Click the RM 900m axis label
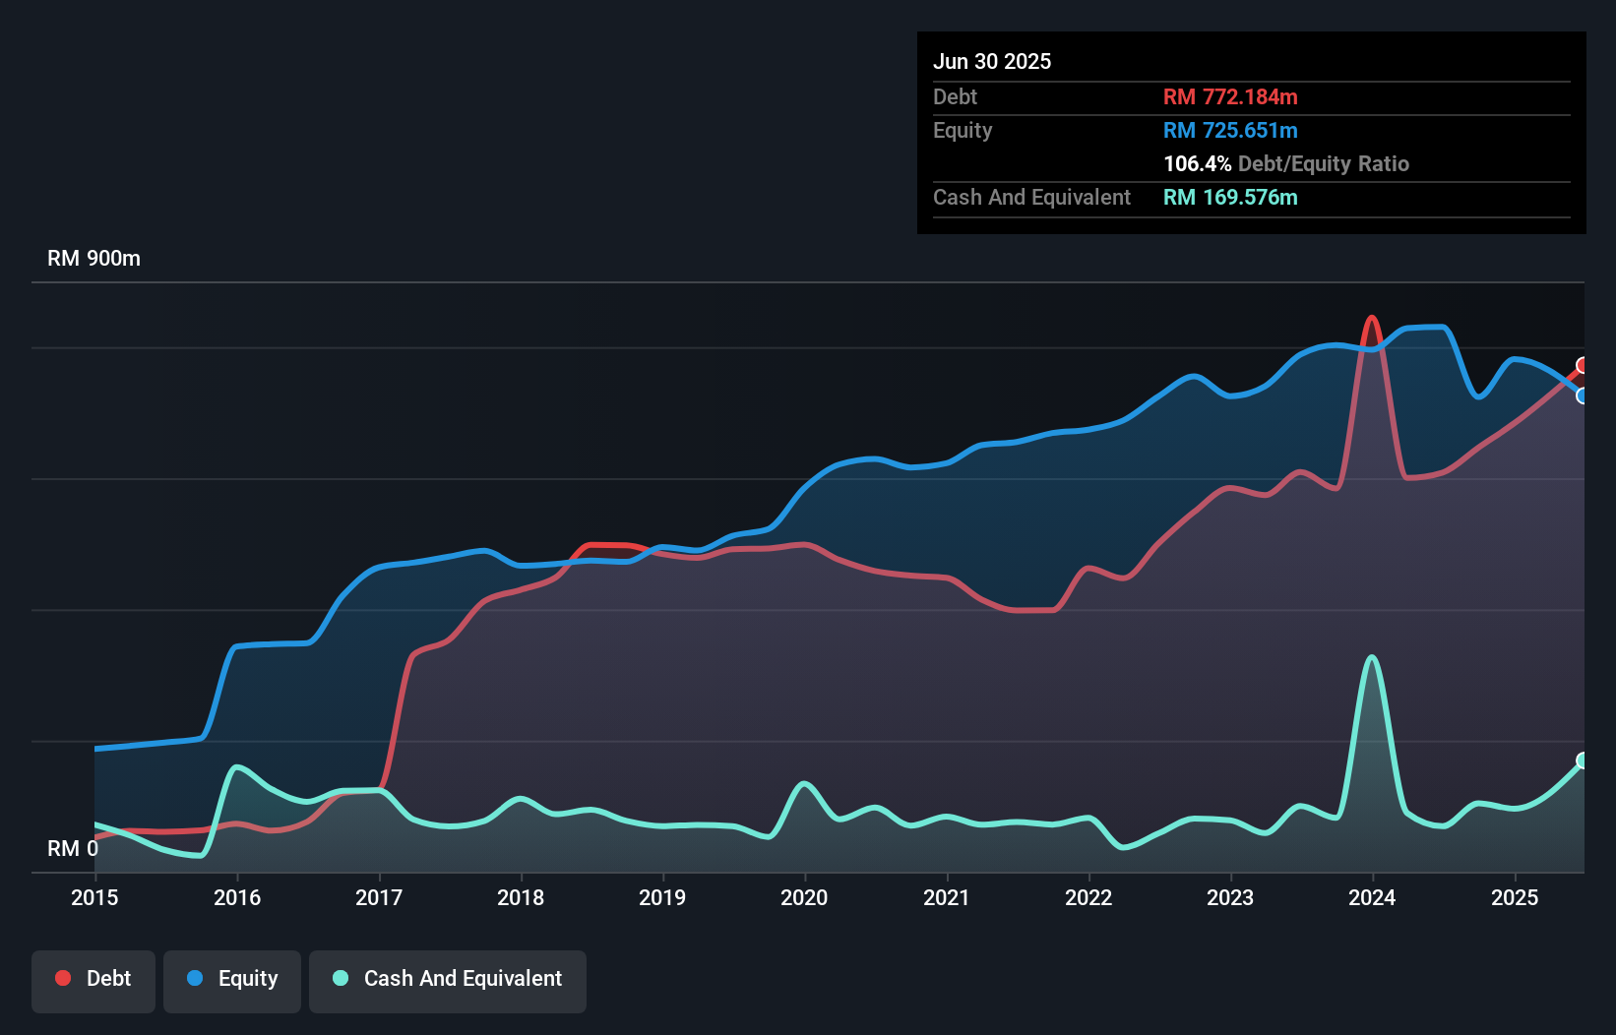Image resolution: width=1616 pixels, height=1035 pixels. point(93,259)
